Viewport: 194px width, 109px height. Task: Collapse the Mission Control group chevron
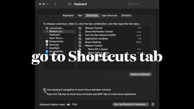[84, 46]
